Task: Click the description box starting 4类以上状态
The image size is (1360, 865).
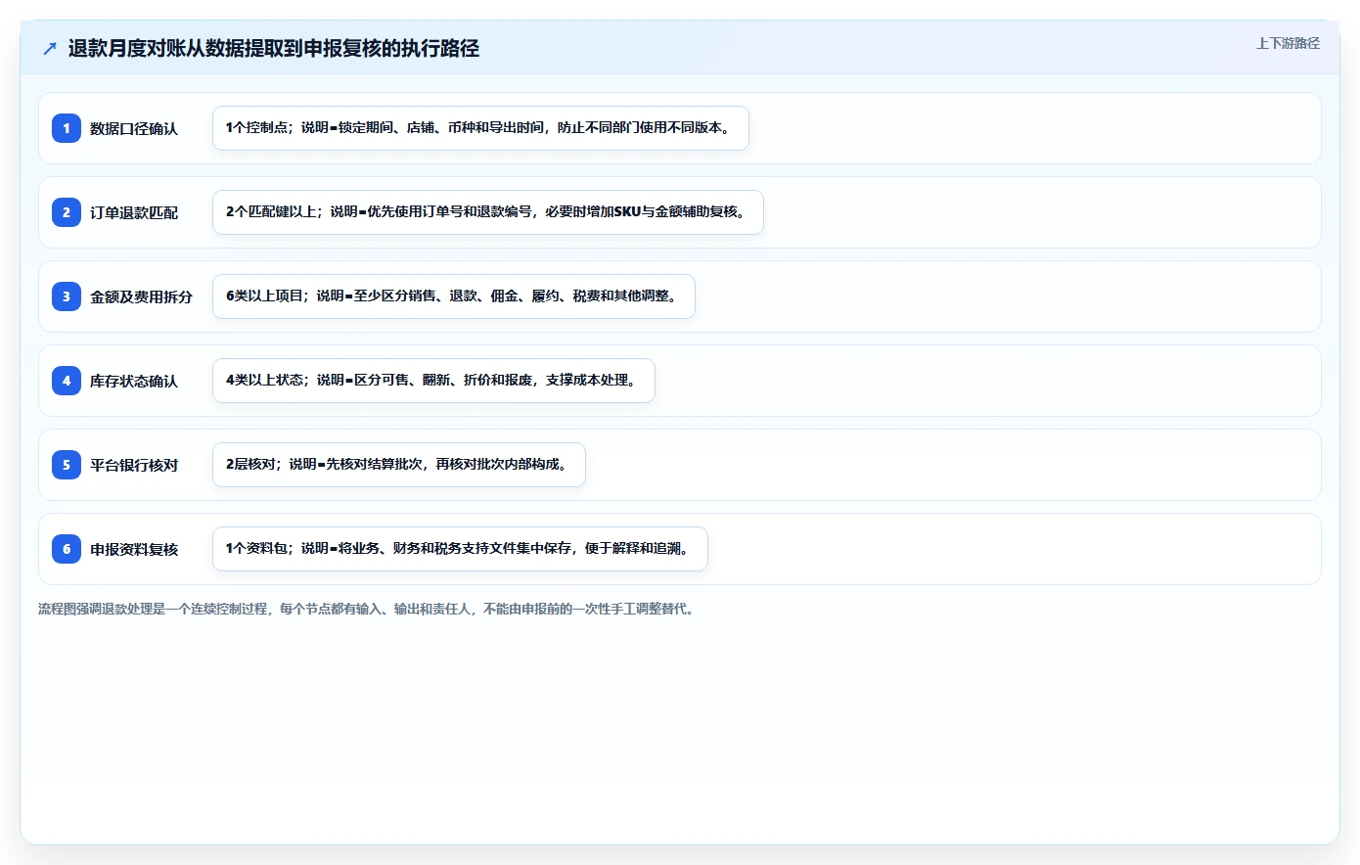Action: [x=433, y=381]
